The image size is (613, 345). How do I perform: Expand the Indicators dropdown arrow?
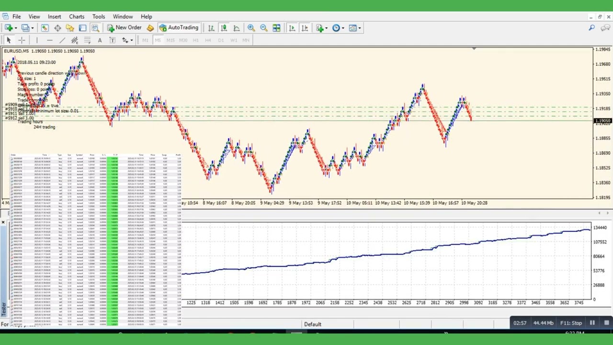point(326,28)
